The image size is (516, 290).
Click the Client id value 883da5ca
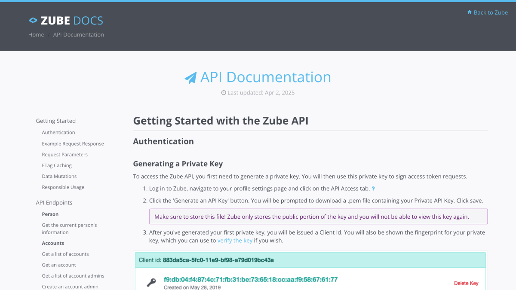pyautogui.click(x=218, y=260)
